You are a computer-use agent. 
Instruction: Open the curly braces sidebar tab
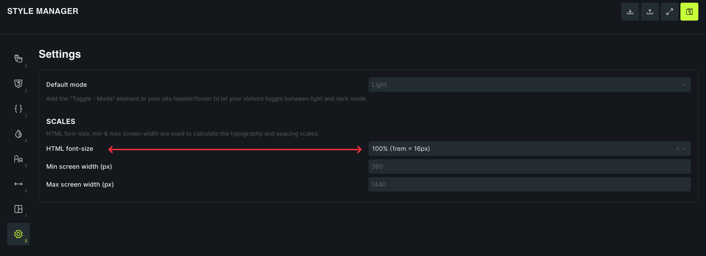[18, 109]
